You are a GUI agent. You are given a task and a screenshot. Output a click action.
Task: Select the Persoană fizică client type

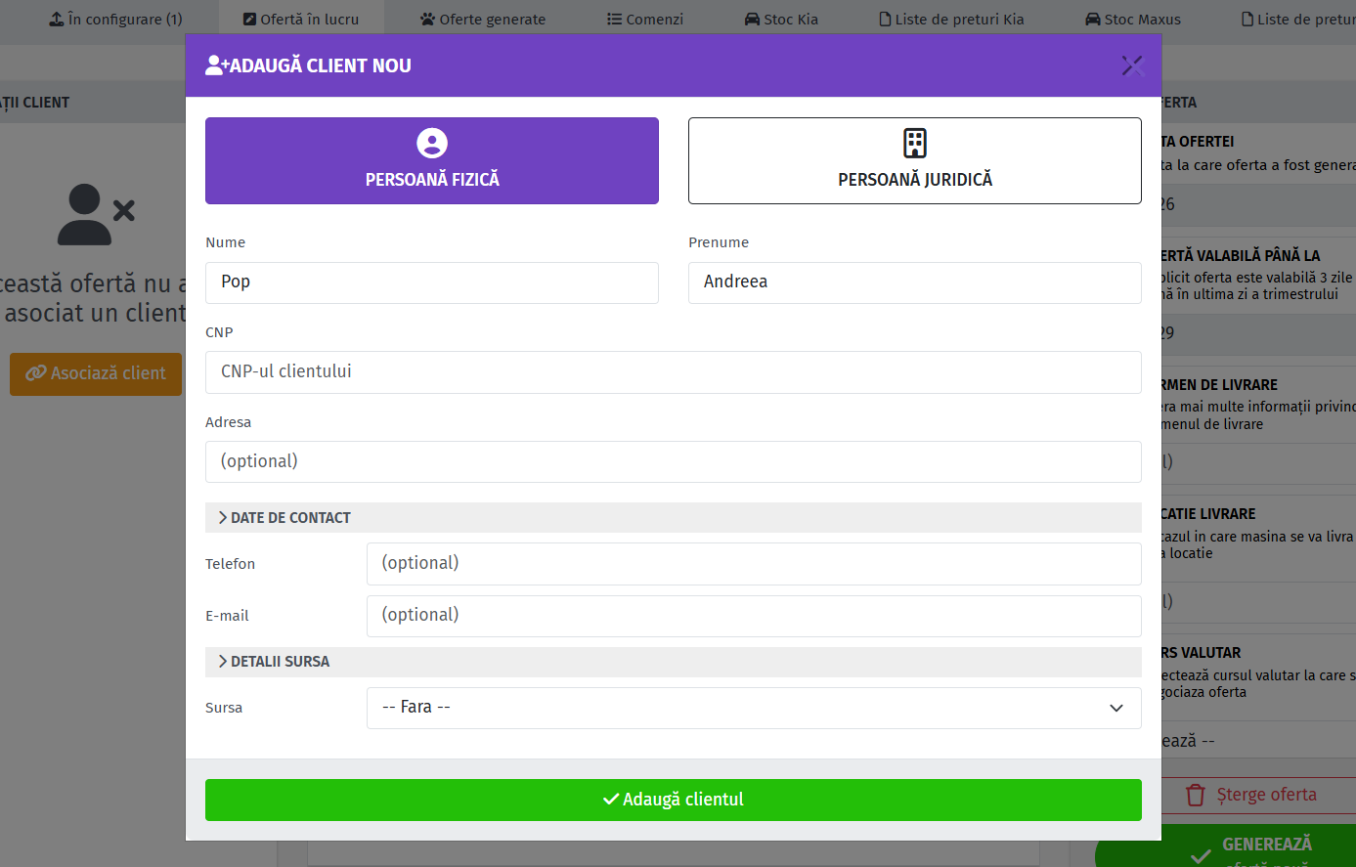[432, 161]
